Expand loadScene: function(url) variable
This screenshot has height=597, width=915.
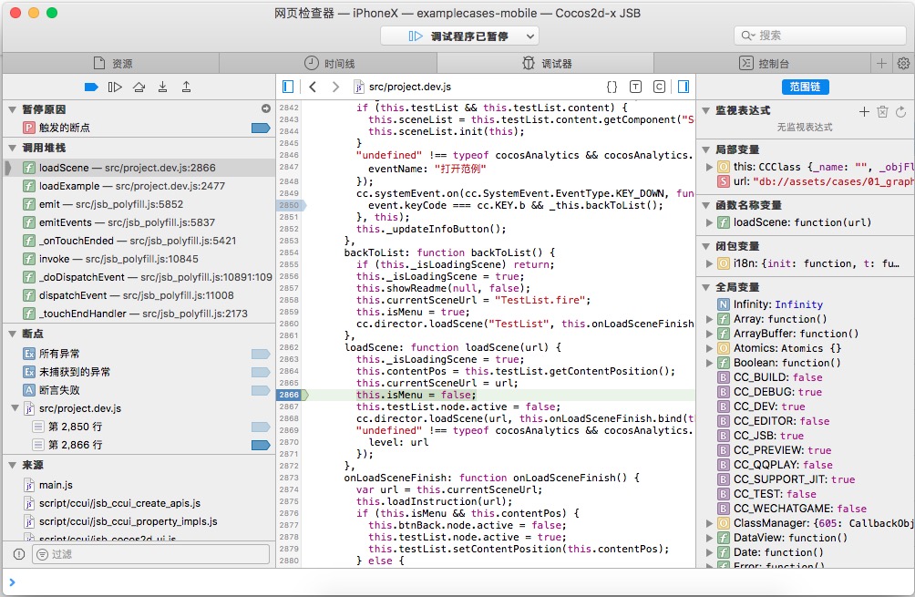click(709, 222)
